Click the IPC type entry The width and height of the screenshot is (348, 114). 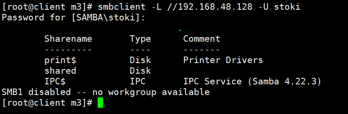pos(138,81)
